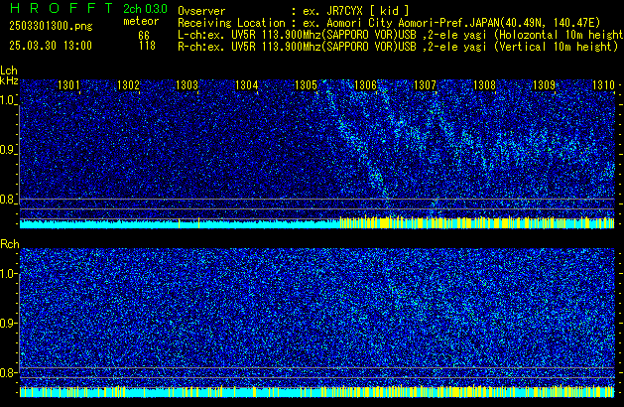Click the Lch 0.9 frequency axis label
Viewport: 624px width, 407px height.
pyautogui.click(x=8, y=150)
